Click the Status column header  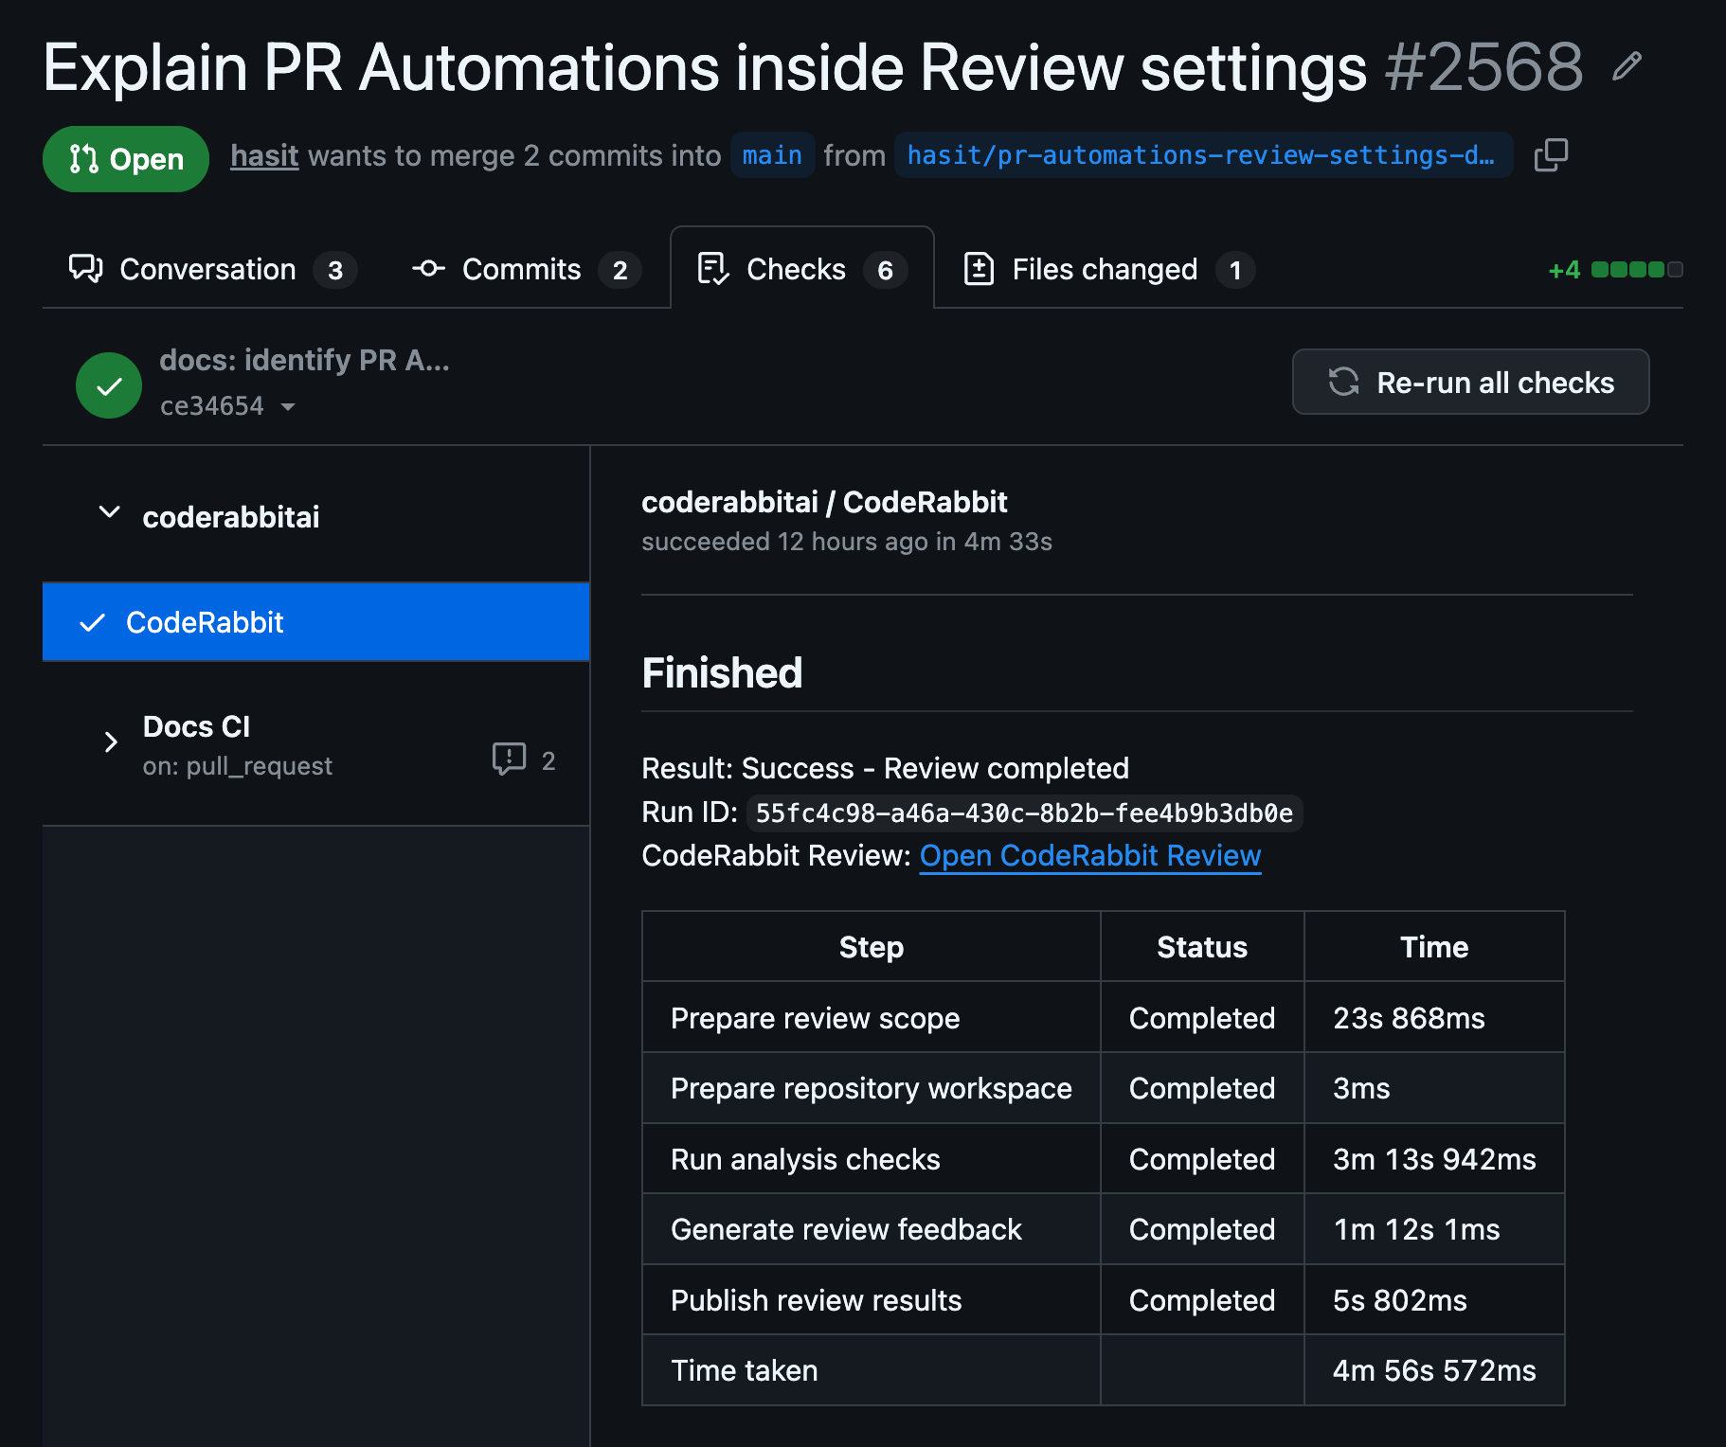point(1202,947)
